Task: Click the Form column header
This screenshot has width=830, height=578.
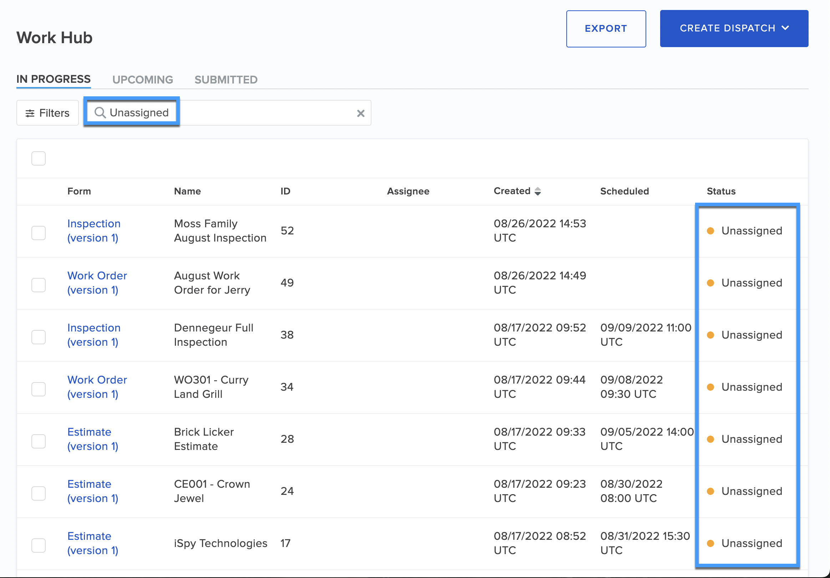Action: 79,191
